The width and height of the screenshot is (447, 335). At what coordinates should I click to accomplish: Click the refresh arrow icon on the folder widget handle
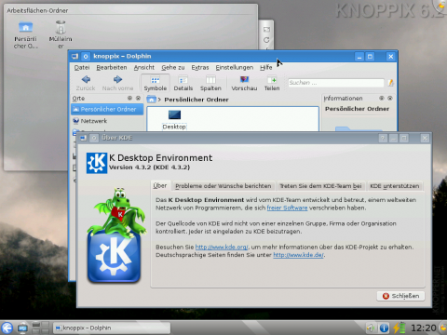[266, 40]
